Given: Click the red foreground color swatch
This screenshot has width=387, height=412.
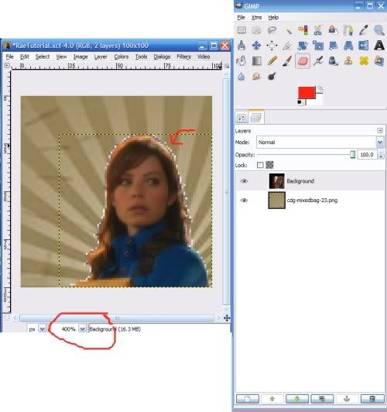Looking at the screenshot, I should (x=307, y=92).
